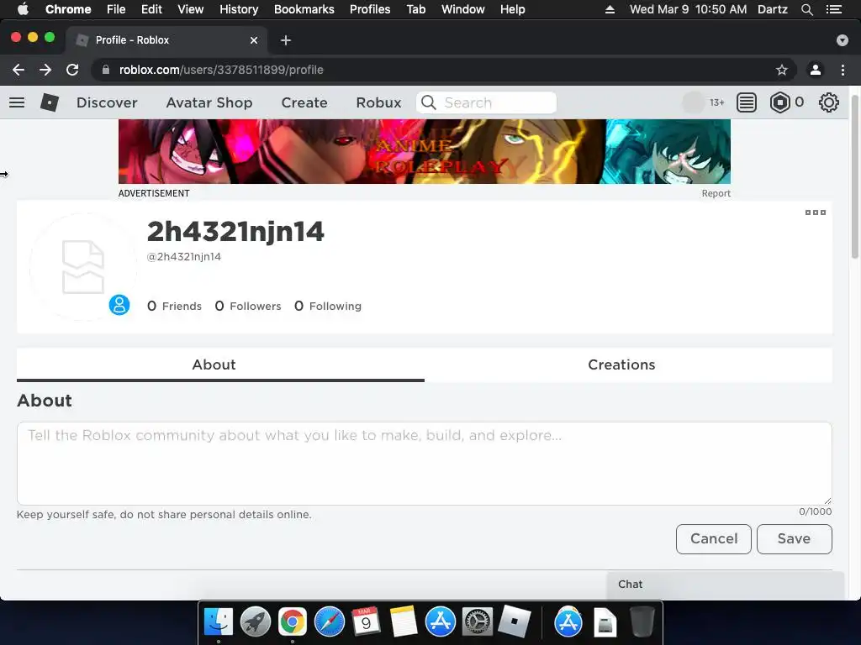Click the Roblox logo home icon
The width and height of the screenshot is (861, 645).
click(50, 102)
